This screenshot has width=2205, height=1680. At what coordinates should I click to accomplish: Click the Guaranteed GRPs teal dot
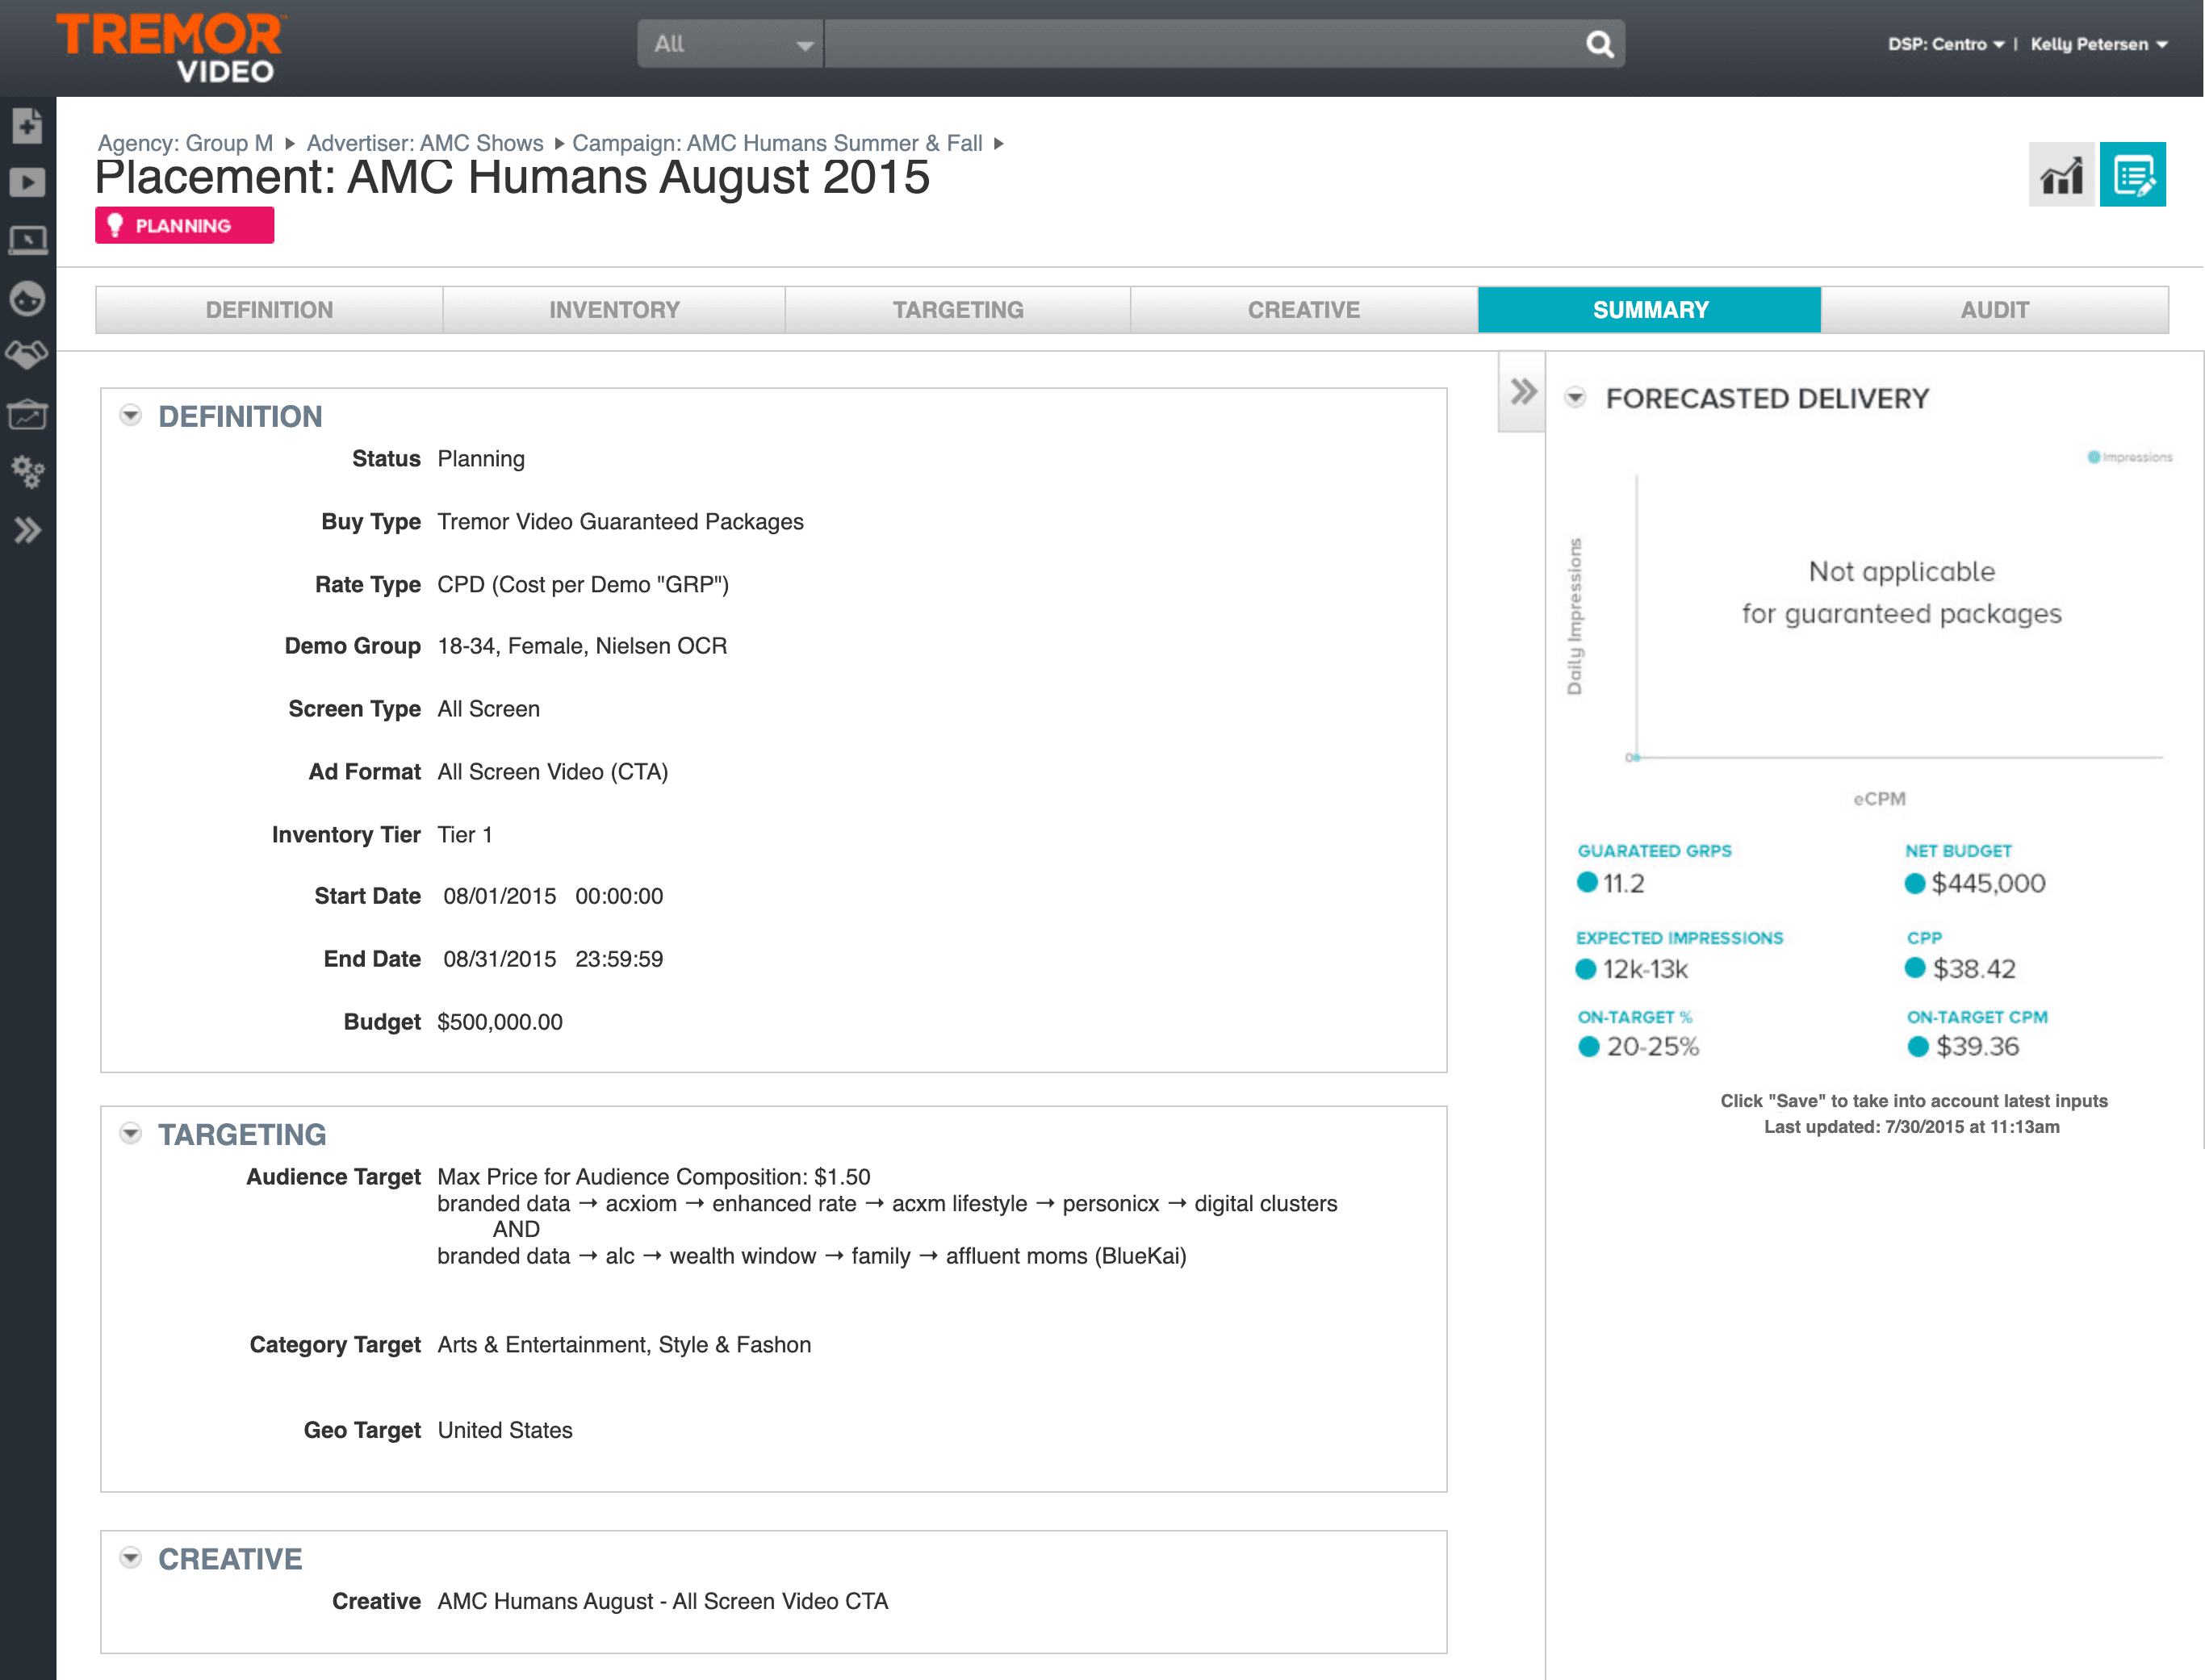pos(1587,882)
